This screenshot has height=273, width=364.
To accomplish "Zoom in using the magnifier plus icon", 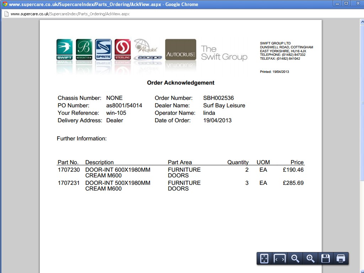I will [x=310, y=258].
